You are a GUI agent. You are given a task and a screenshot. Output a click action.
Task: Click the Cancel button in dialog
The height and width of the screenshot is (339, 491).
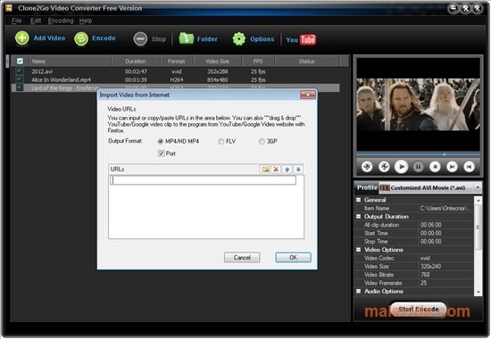click(x=242, y=257)
